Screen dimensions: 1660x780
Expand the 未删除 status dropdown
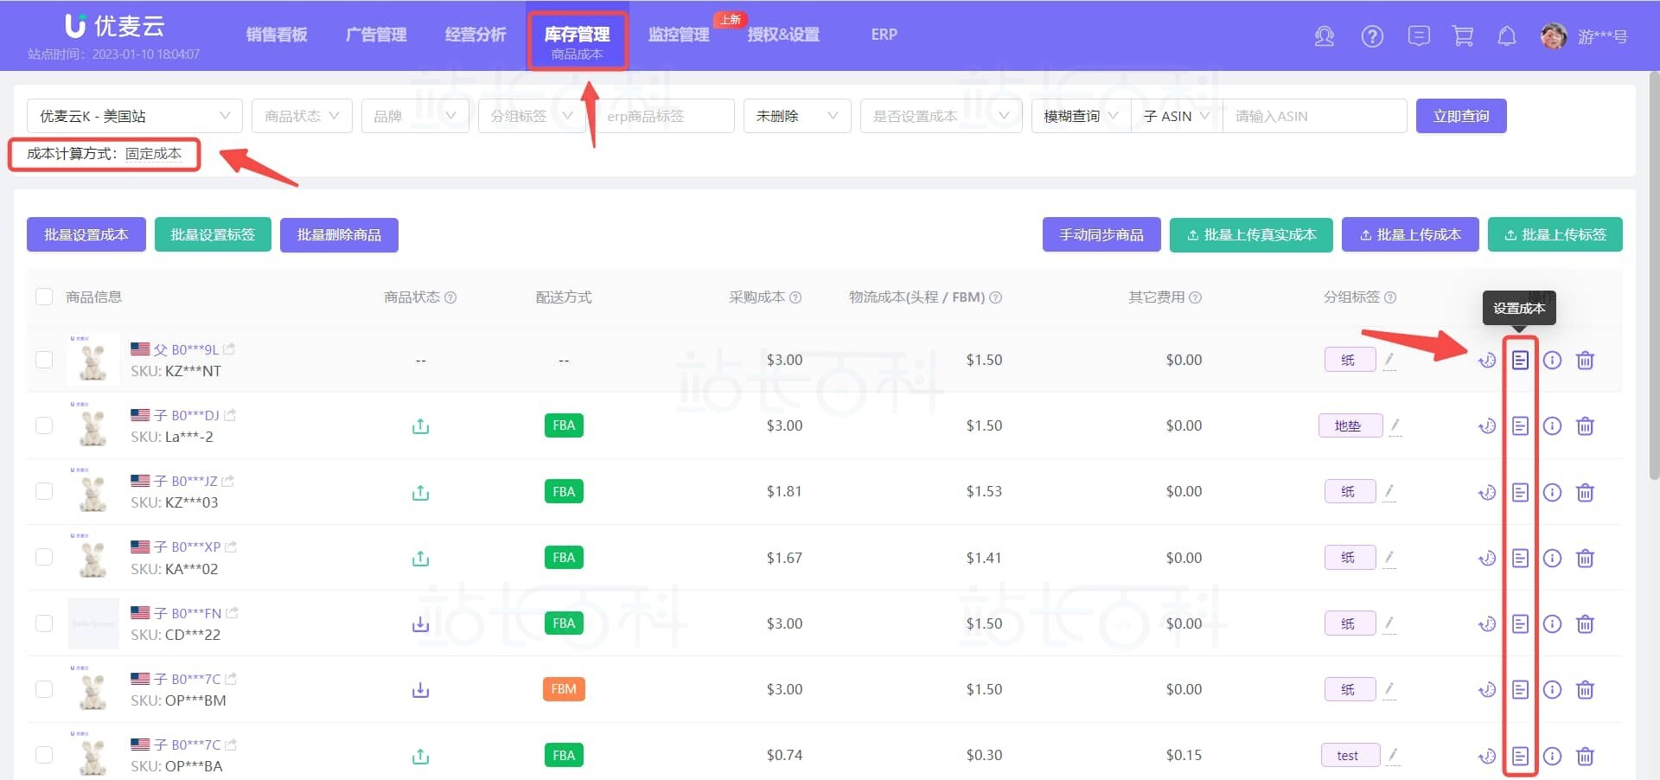pyautogui.click(x=796, y=116)
